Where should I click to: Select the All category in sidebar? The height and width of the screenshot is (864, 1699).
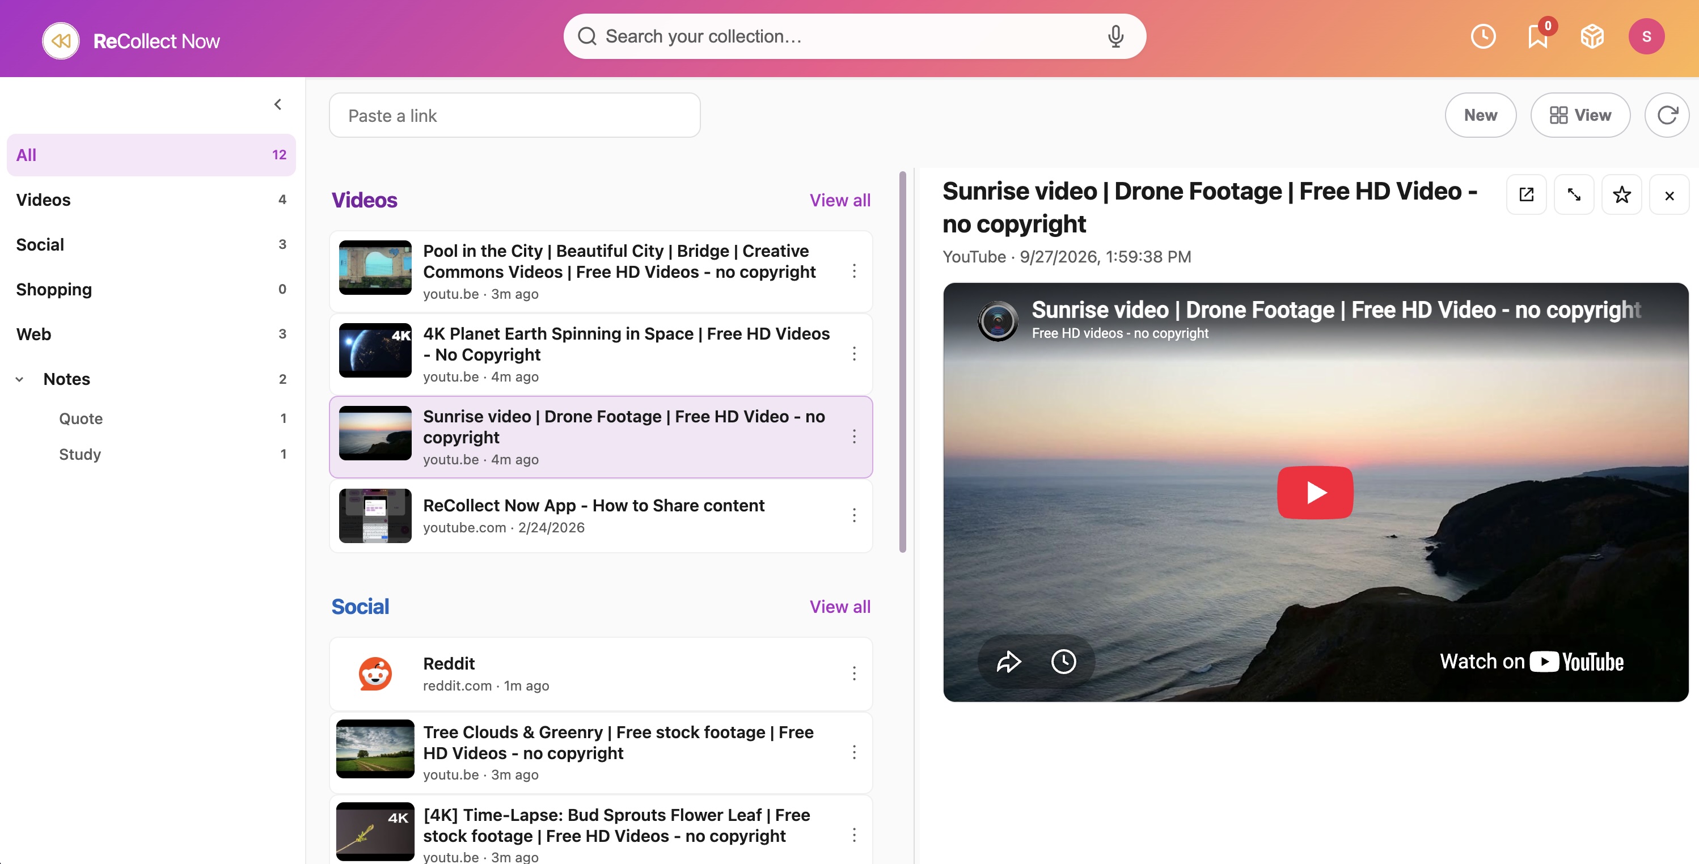pyautogui.click(x=151, y=155)
